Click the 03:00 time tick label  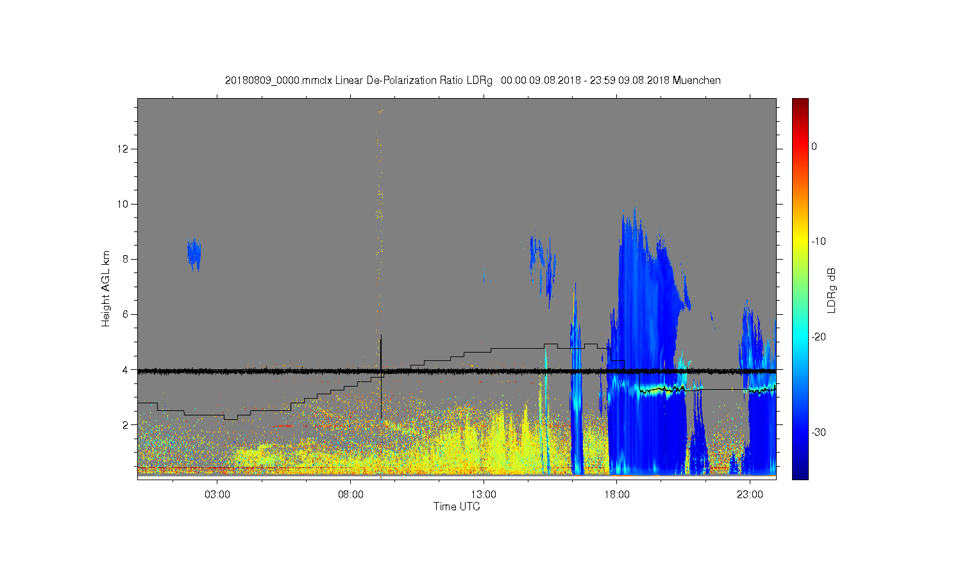pos(217,495)
